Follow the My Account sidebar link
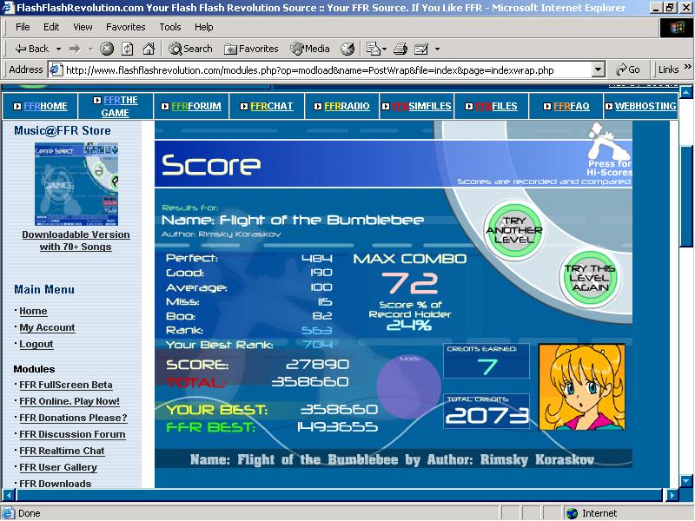 click(x=47, y=328)
